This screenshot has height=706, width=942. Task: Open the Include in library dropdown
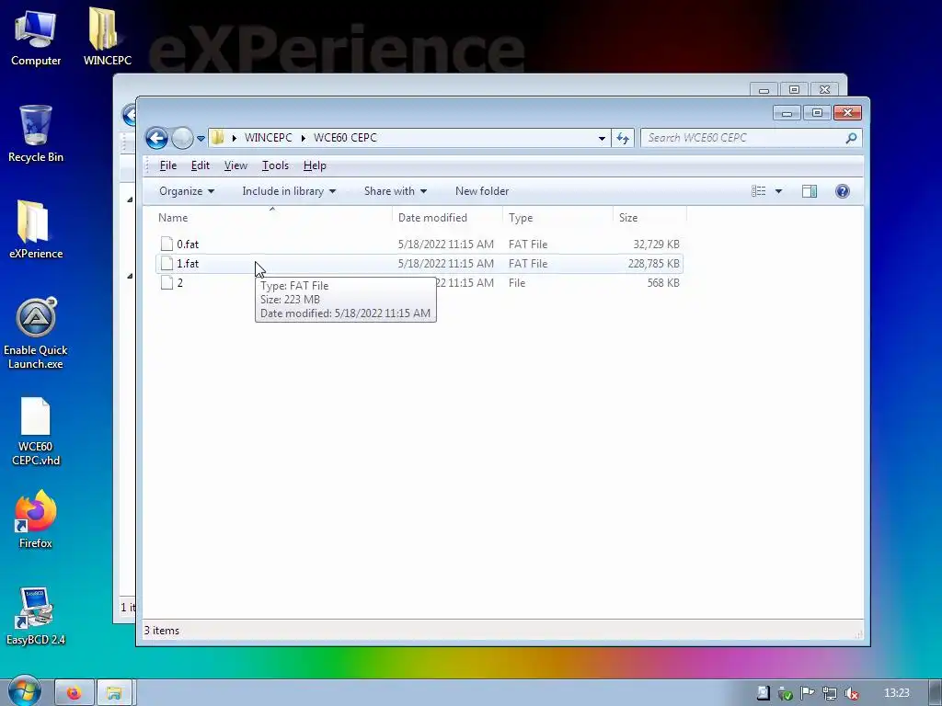click(x=289, y=191)
